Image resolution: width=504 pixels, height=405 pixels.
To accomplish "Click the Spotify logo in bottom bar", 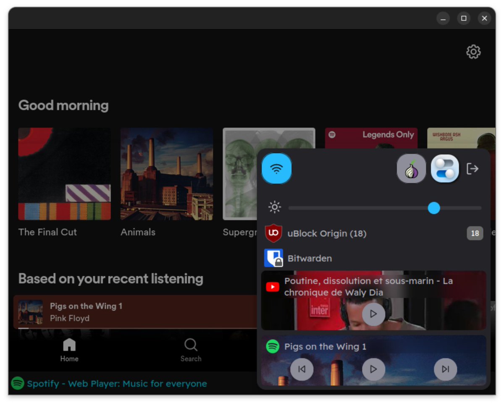I will tap(18, 383).
